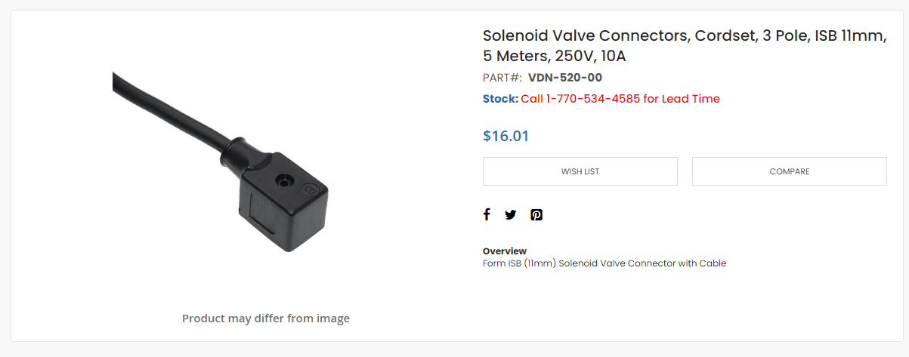
Task: Click the screw hole on connector image
Action: [x=284, y=181]
